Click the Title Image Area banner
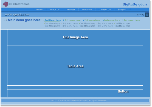Image resolution: width=152 pixels, height=107 pixels. tap(75, 37)
